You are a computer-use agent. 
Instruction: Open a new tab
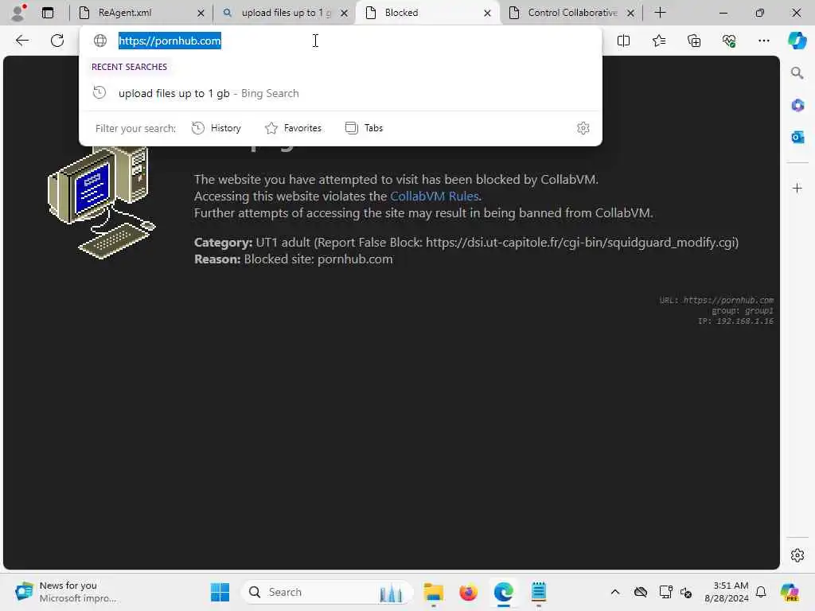[660, 13]
